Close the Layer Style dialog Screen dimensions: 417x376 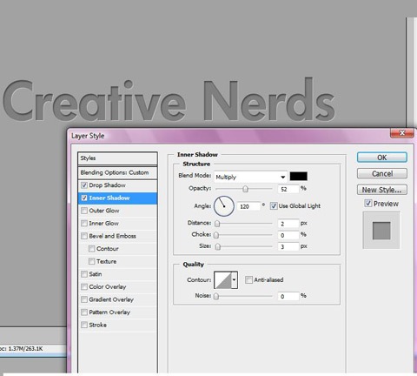[402, 133]
